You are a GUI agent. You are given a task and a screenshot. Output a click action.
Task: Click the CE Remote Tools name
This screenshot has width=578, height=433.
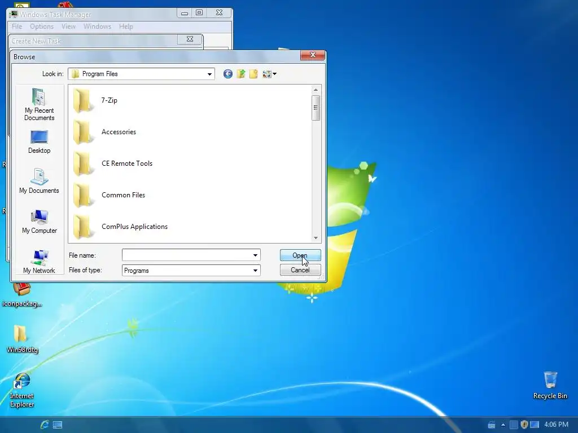pyautogui.click(x=127, y=164)
